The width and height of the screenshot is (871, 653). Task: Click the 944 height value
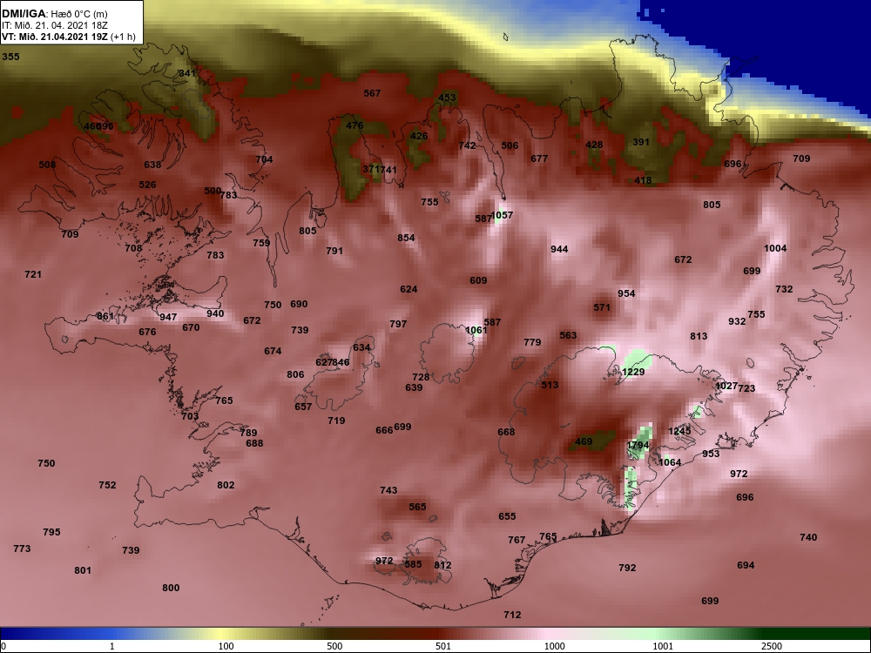point(559,249)
